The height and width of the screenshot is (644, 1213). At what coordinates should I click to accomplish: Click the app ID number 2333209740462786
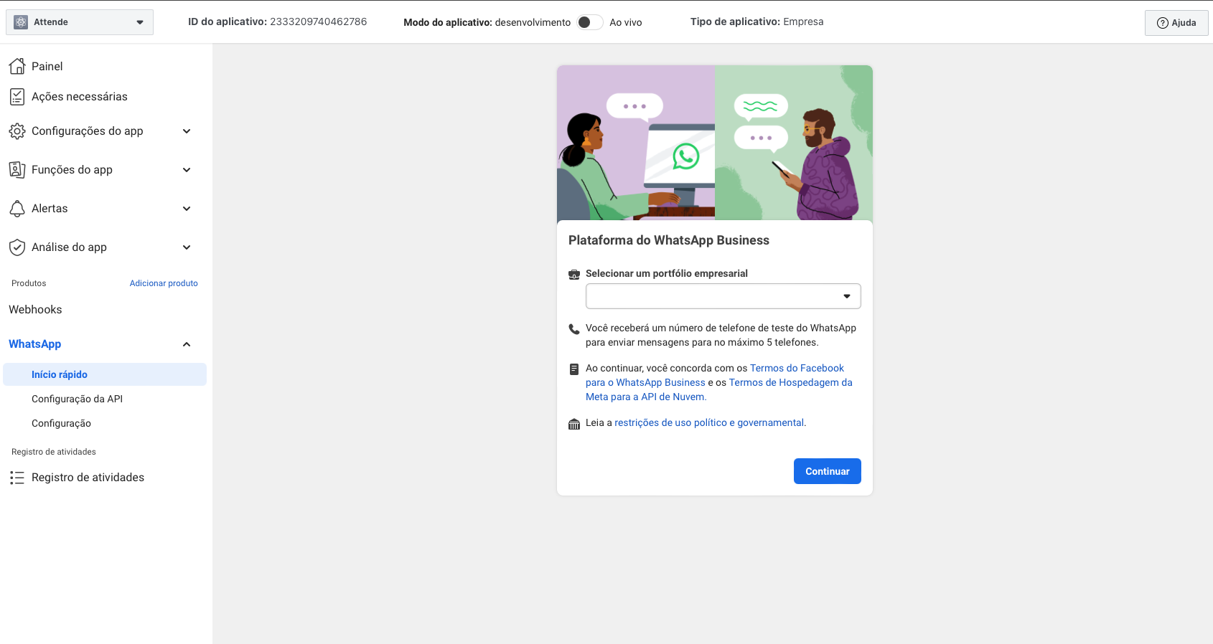318,22
